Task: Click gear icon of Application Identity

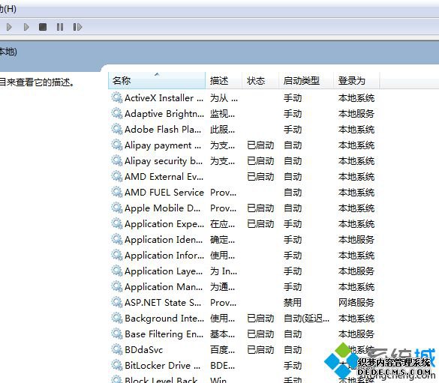Action: tap(117, 239)
